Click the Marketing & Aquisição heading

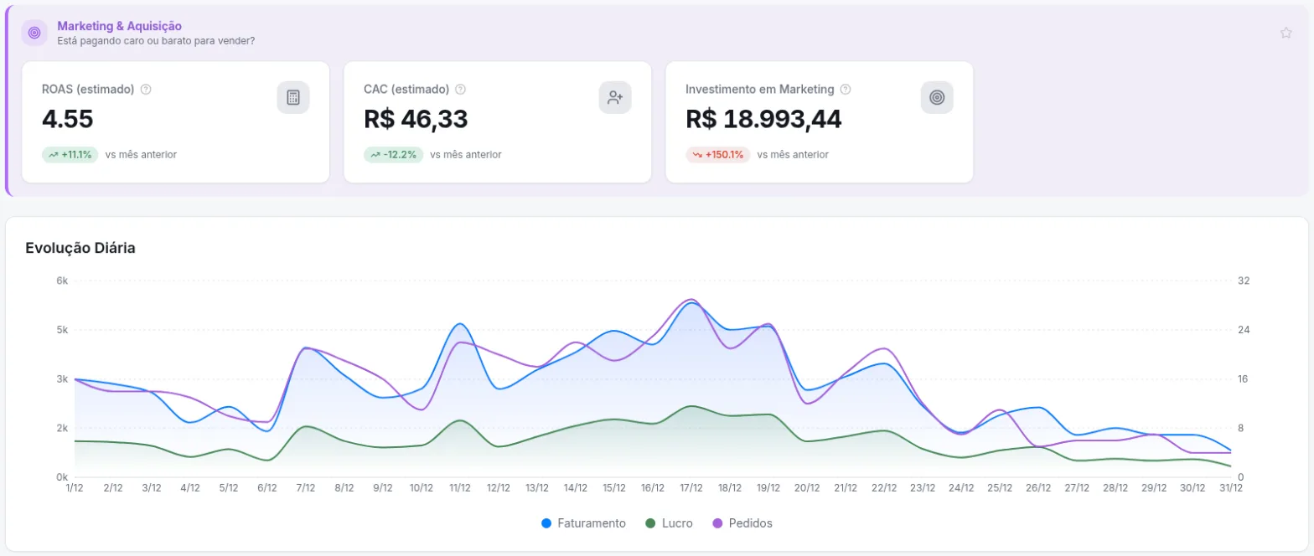[119, 27]
